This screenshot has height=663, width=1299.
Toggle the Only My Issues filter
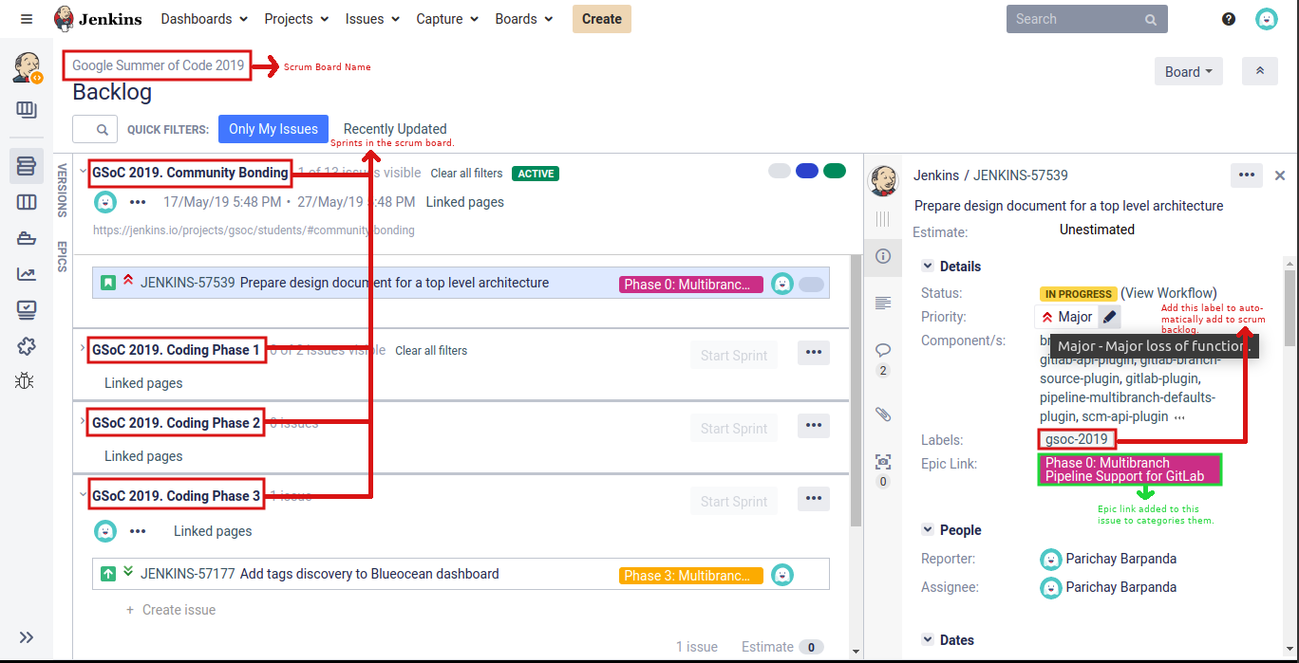[273, 129]
